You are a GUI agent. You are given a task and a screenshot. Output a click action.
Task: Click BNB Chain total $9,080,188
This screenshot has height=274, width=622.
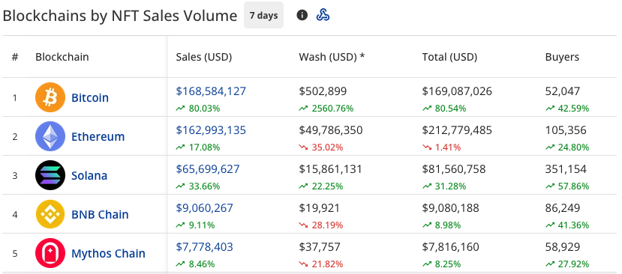click(451, 208)
